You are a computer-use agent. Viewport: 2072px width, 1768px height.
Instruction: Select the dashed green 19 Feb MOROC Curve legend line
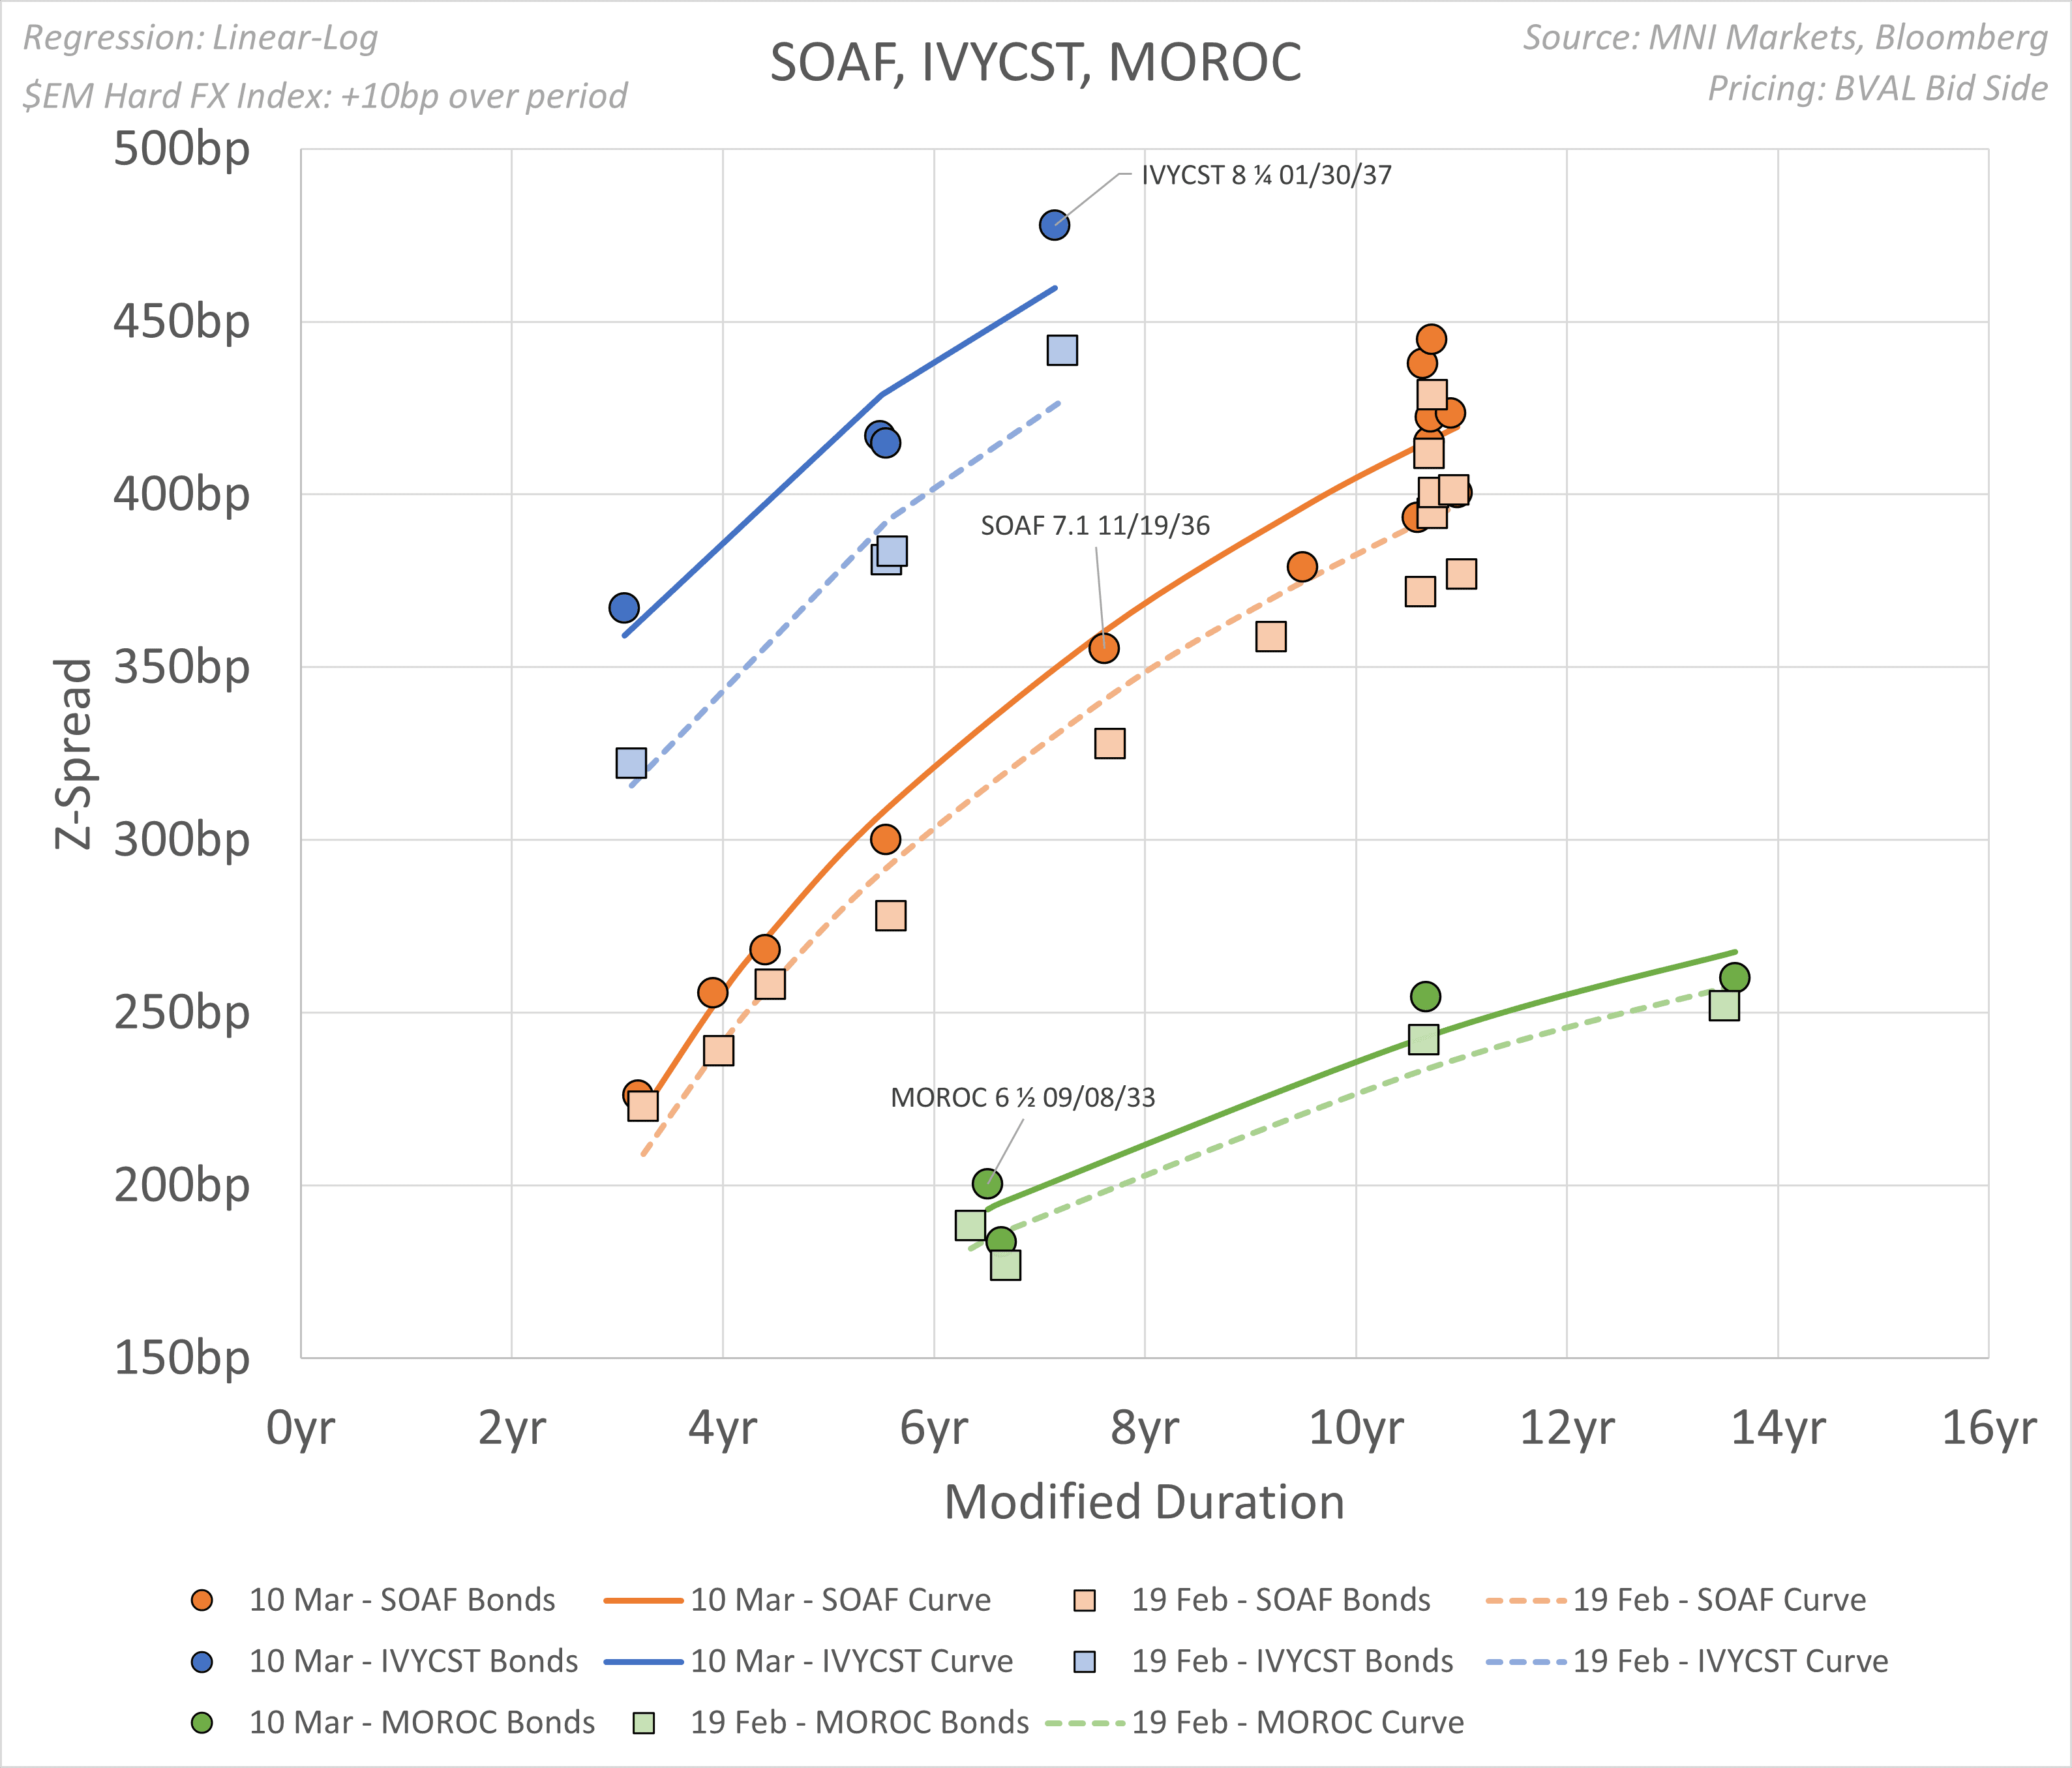pyautogui.click(x=1085, y=1722)
